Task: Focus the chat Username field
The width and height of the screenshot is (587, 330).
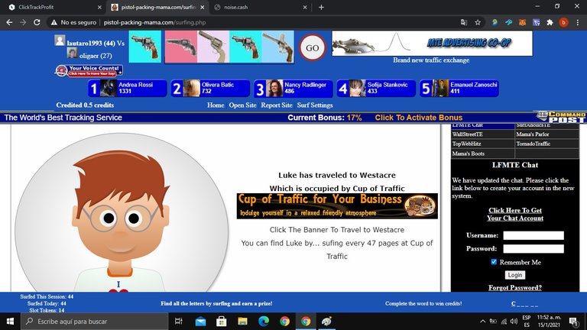Action: (533, 235)
